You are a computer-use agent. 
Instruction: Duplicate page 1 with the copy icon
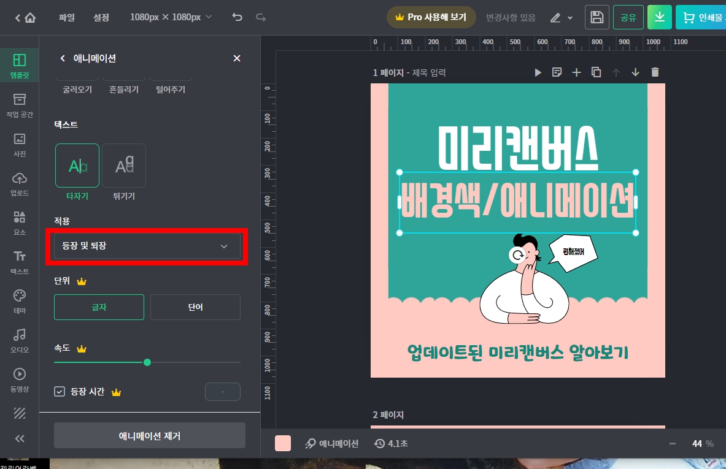(x=596, y=72)
